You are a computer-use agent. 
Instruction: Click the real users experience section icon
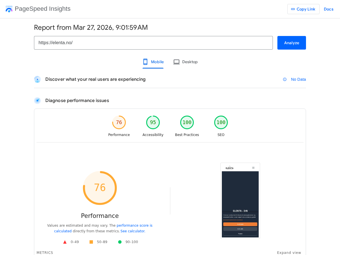pyautogui.click(x=37, y=79)
